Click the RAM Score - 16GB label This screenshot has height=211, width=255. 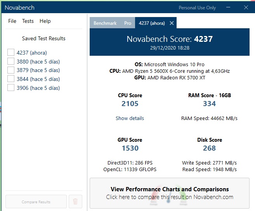210,95
